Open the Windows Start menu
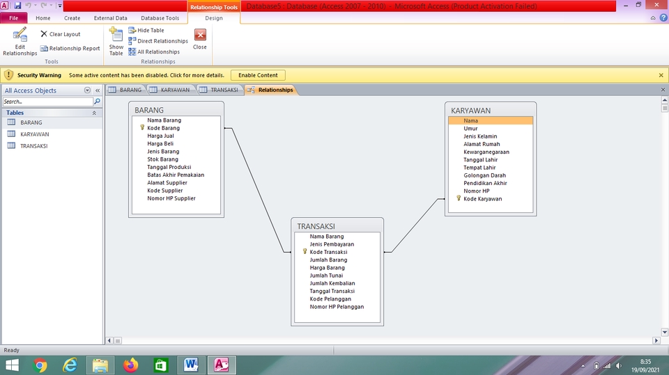 [13, 365]
